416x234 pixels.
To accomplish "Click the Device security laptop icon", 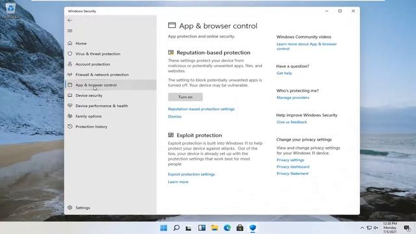I will click(70, 96).
